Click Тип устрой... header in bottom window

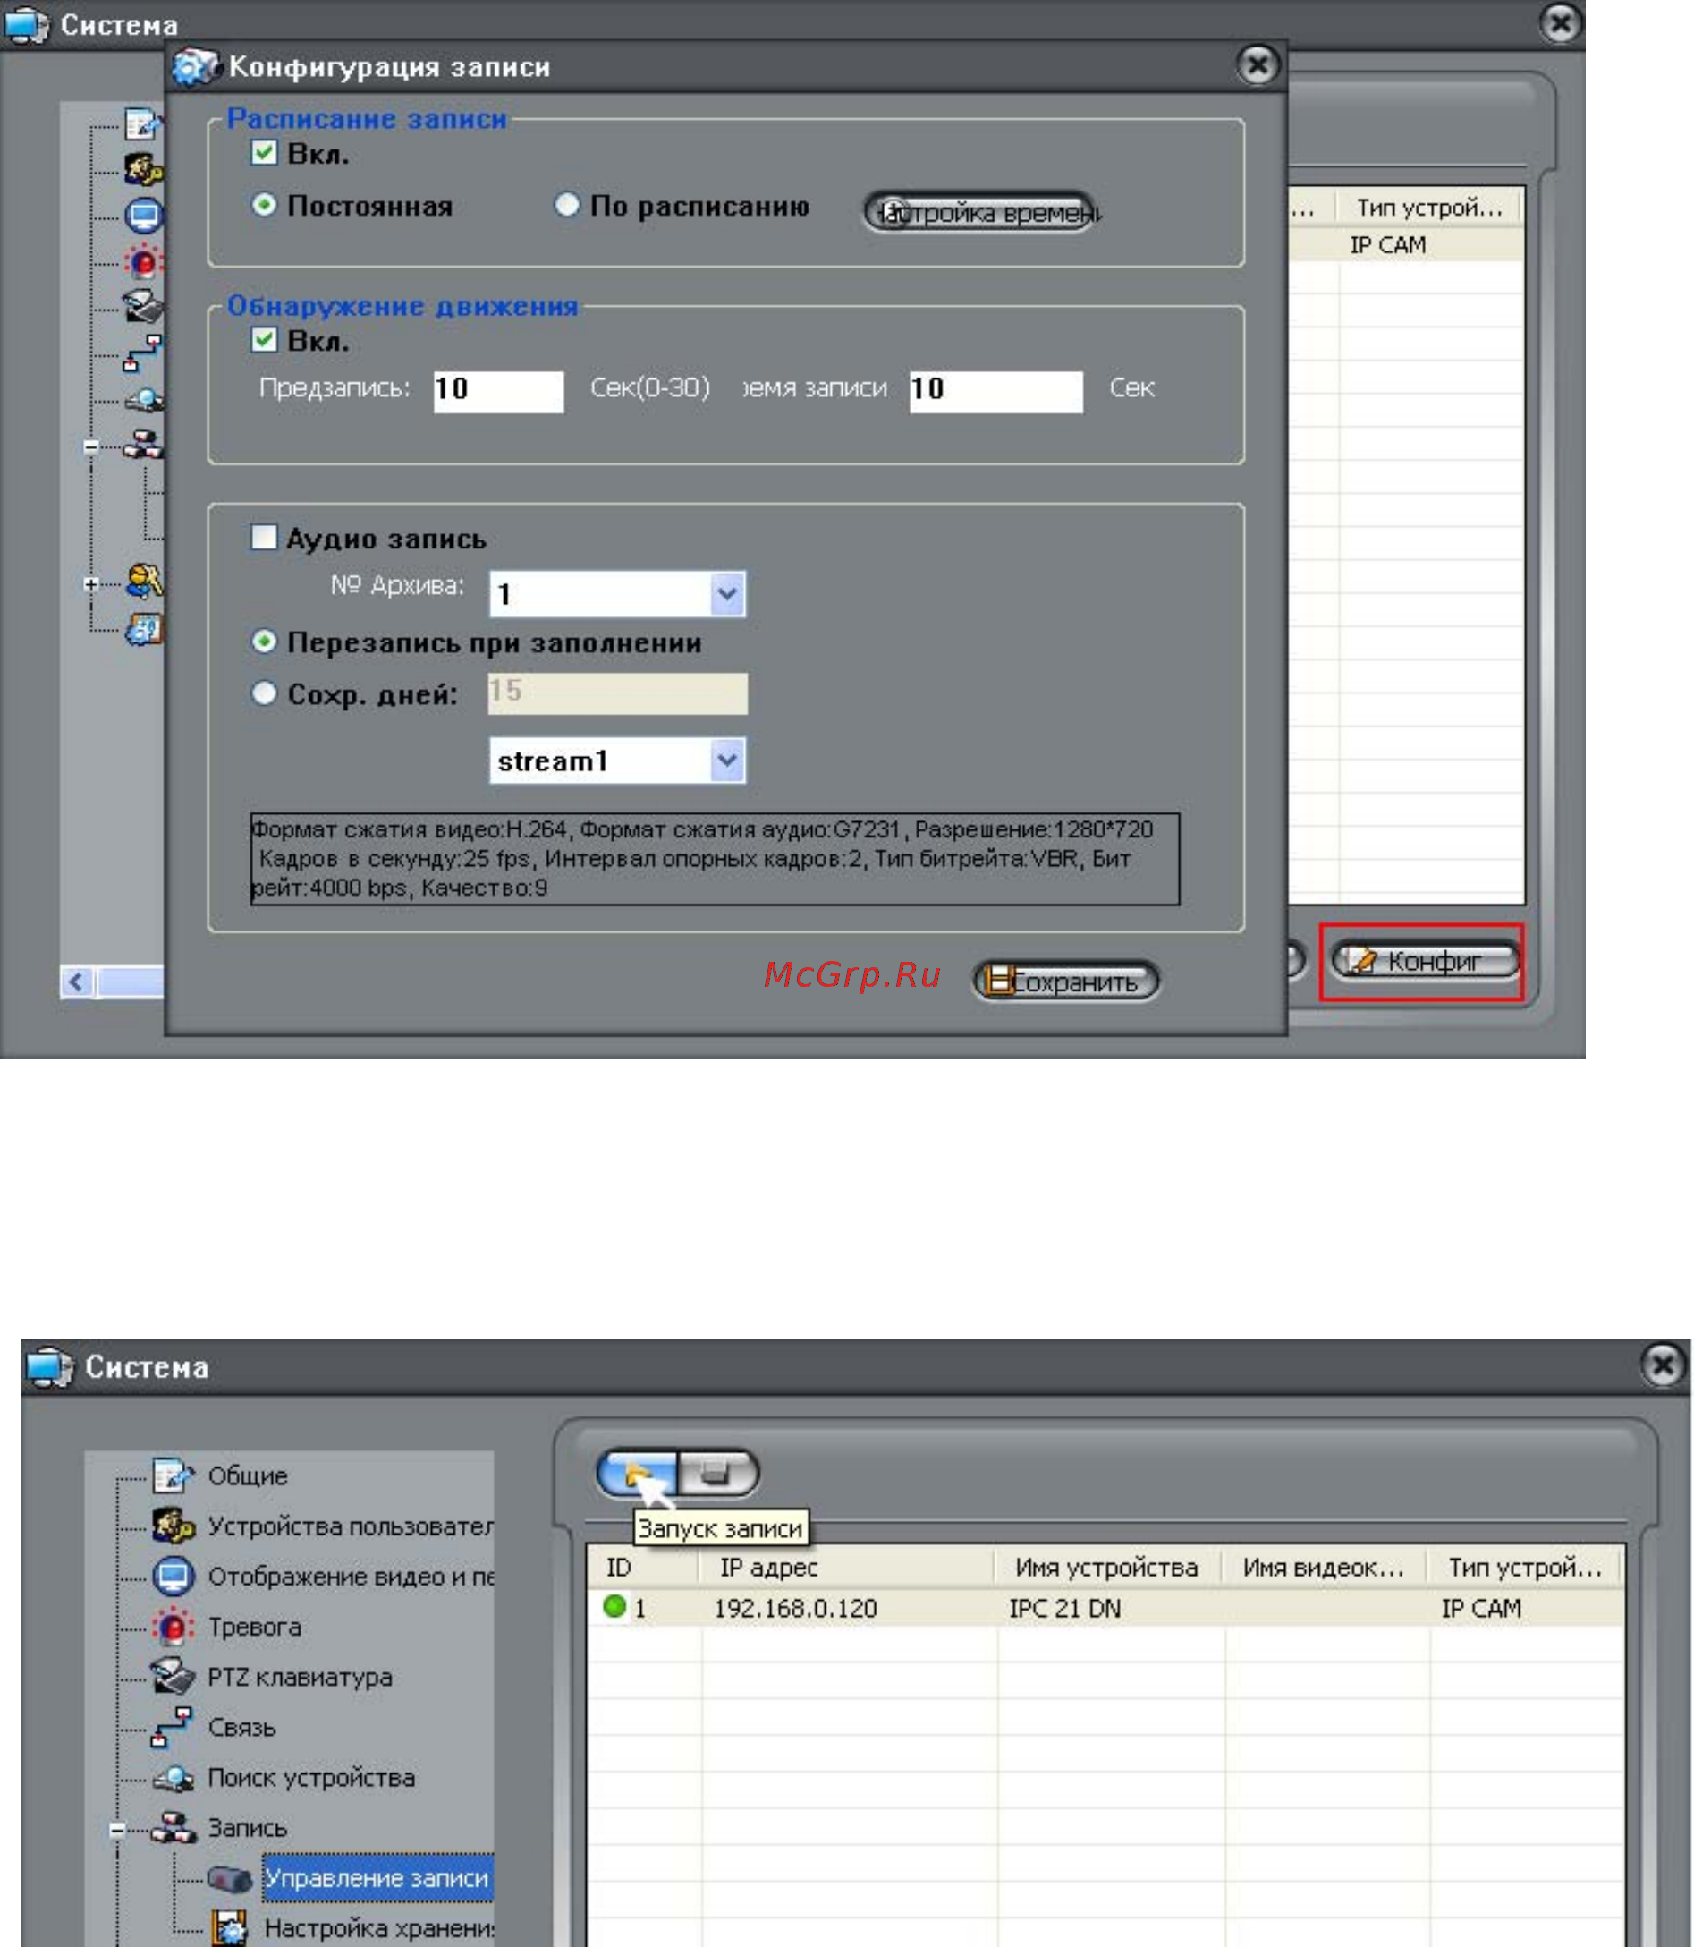click(x=1525, y=1567)
